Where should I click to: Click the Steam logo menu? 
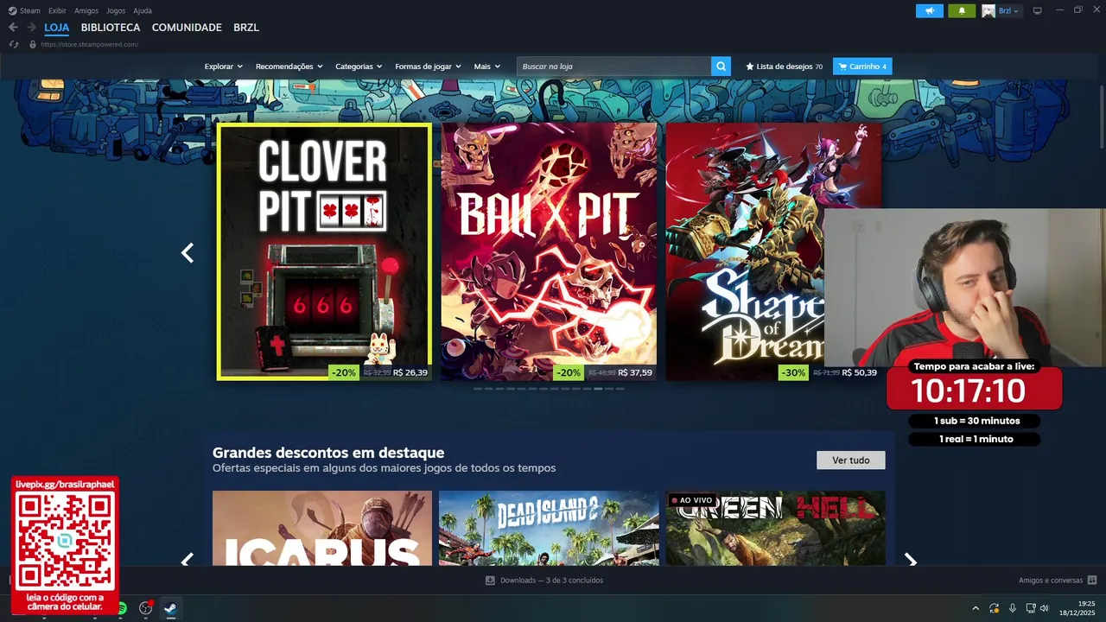[x=24, y=10]
